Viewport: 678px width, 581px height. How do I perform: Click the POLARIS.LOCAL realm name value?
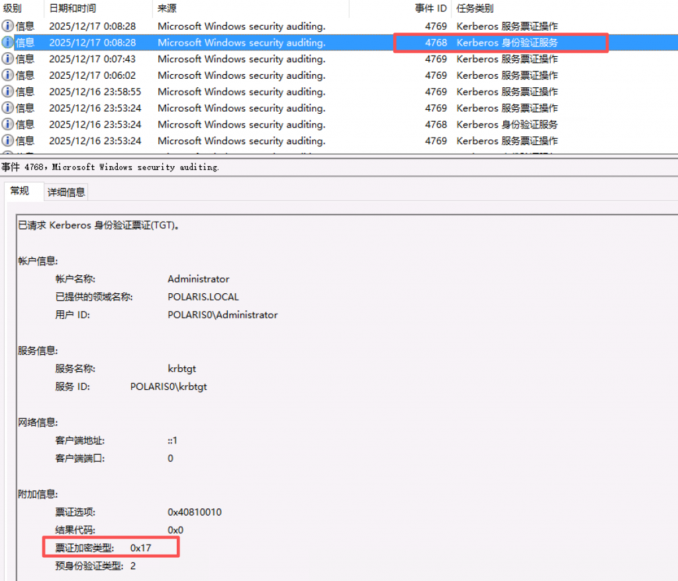tap(203, 297)
